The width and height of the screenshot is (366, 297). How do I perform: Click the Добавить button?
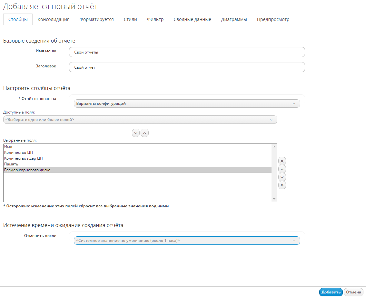pos(331,292)
